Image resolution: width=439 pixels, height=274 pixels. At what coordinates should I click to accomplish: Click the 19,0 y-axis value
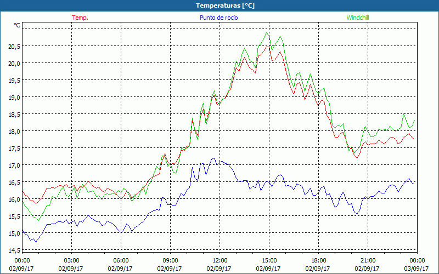coord(14,98)
